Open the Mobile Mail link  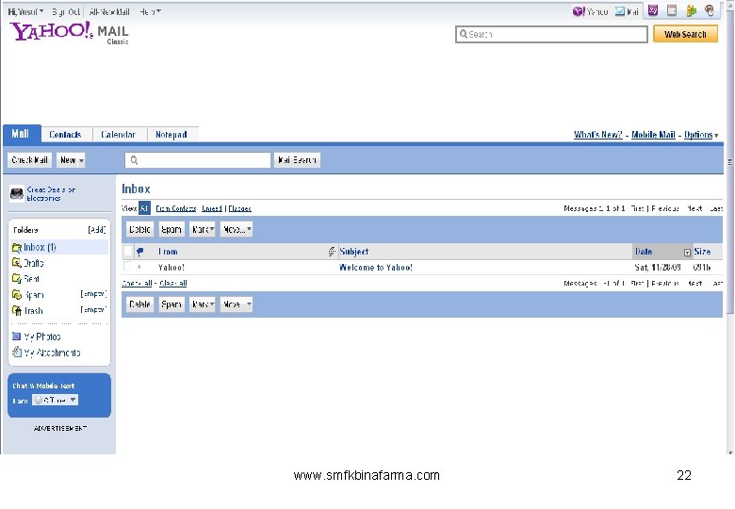click(x=653, y=135)
